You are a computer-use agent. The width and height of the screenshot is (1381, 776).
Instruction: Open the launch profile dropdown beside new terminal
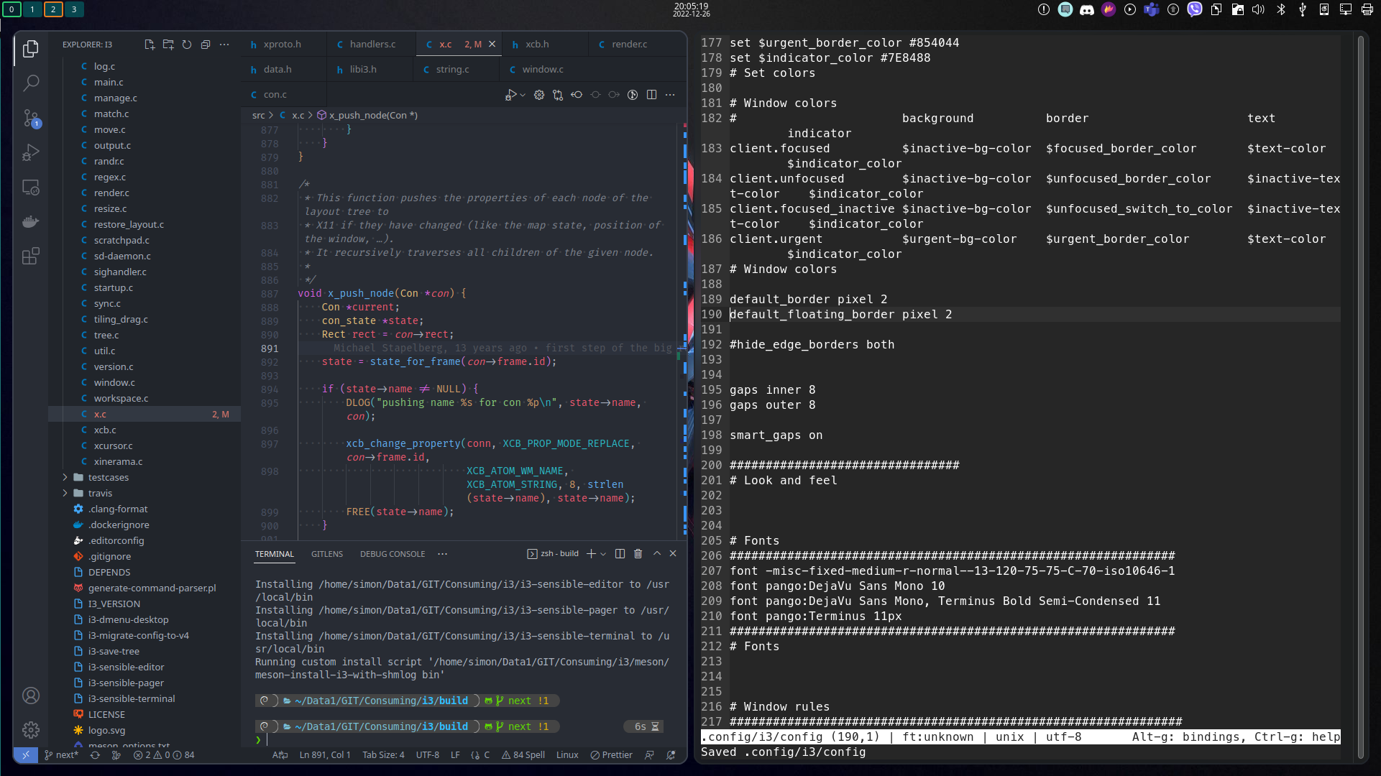pyautogui.click(x=603, y=554)
